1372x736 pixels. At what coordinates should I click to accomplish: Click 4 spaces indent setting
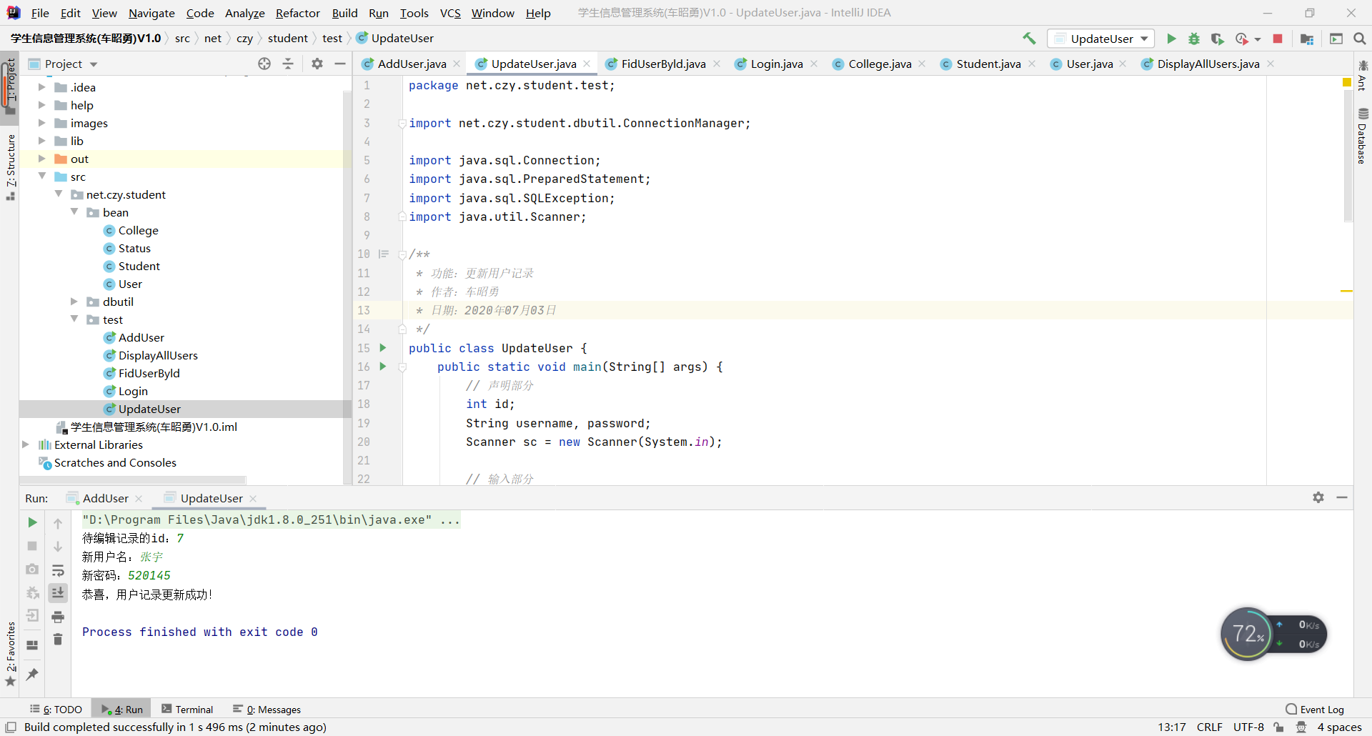(x=1339, y=727)
